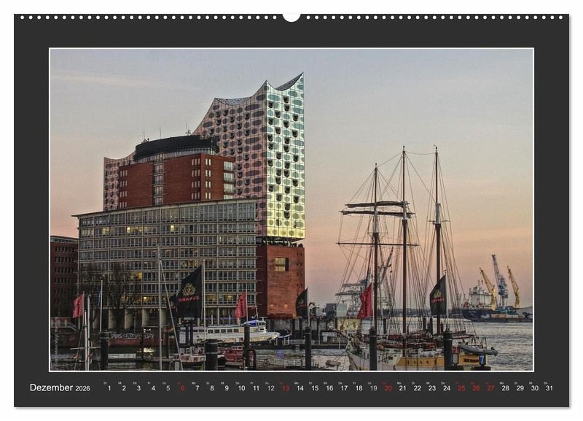Pick December 25 holiday date
This screenshot has height=421, width=583.
[x=461, y=388]
